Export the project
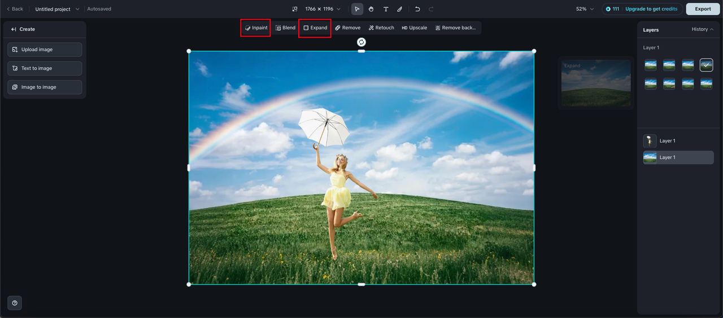Image resolution: width=723 pixels, height=318 pixels. [x=703, y=9]
